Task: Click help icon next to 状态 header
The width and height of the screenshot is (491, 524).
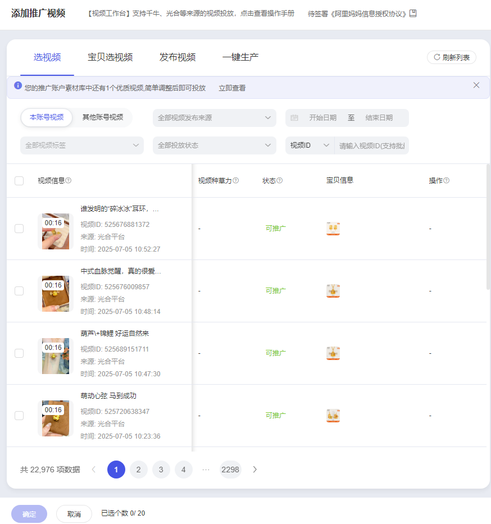Action: [x=280, y=181]
